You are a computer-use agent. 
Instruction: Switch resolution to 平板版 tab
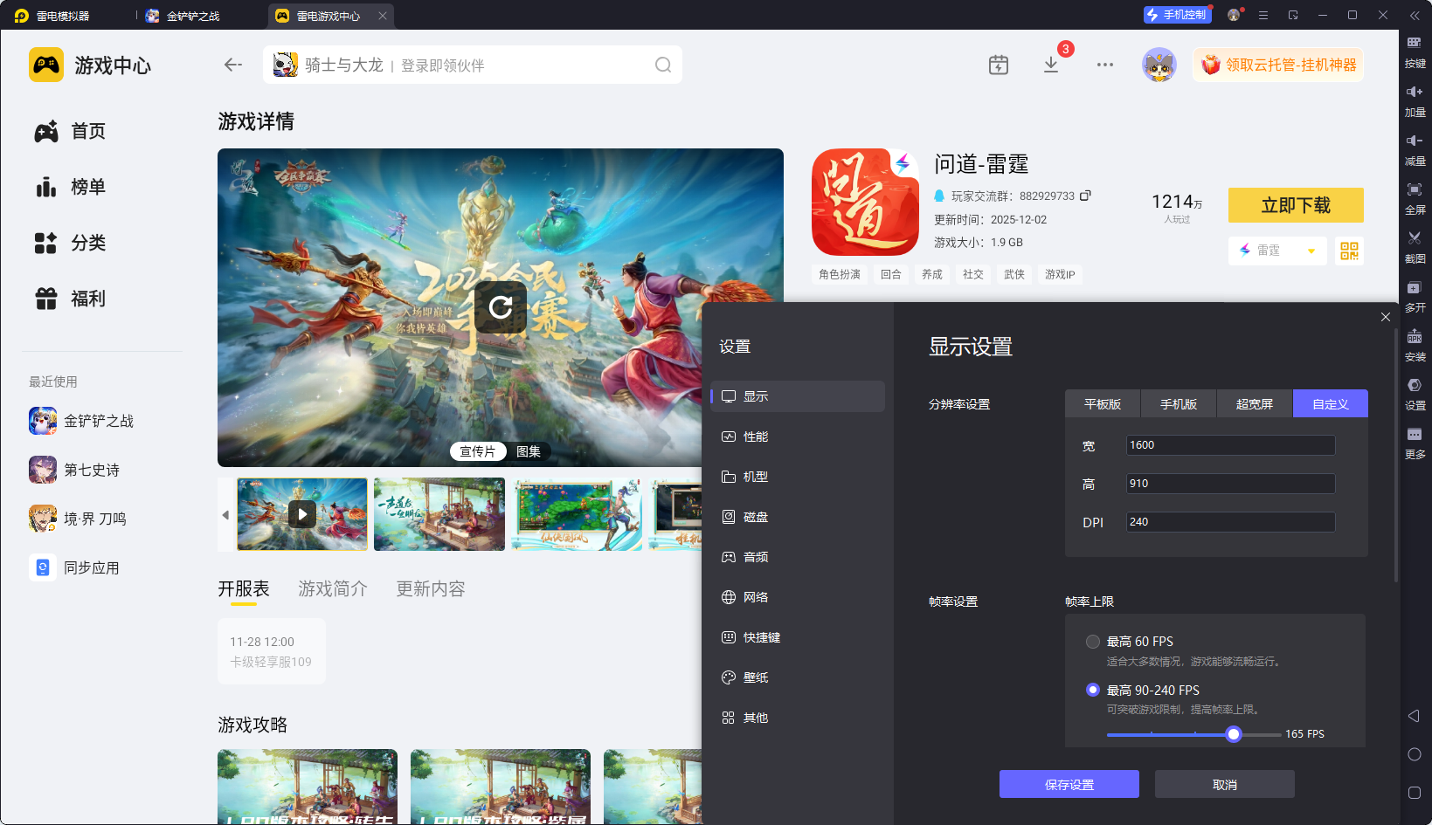click(x=1103, y=404)
